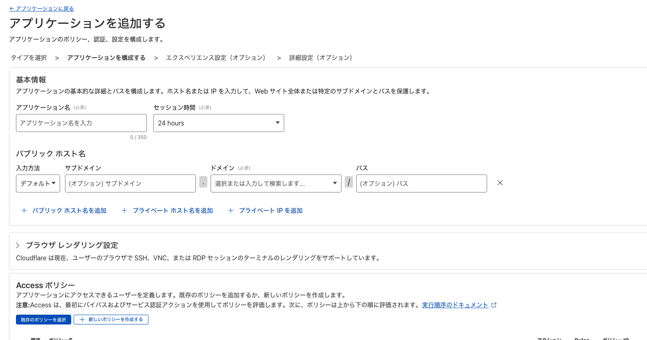Click the 0 / 350 character counter
The height and width of the screenshot is (340, 647).
point(138,137)
